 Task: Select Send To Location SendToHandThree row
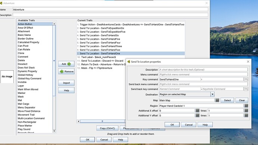[x=131, y=46]
